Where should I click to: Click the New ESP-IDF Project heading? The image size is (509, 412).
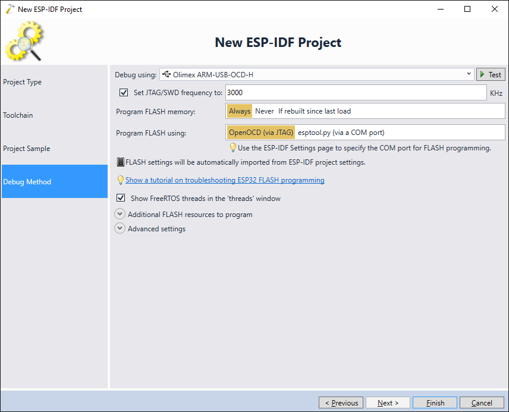[x=278, y=43]
